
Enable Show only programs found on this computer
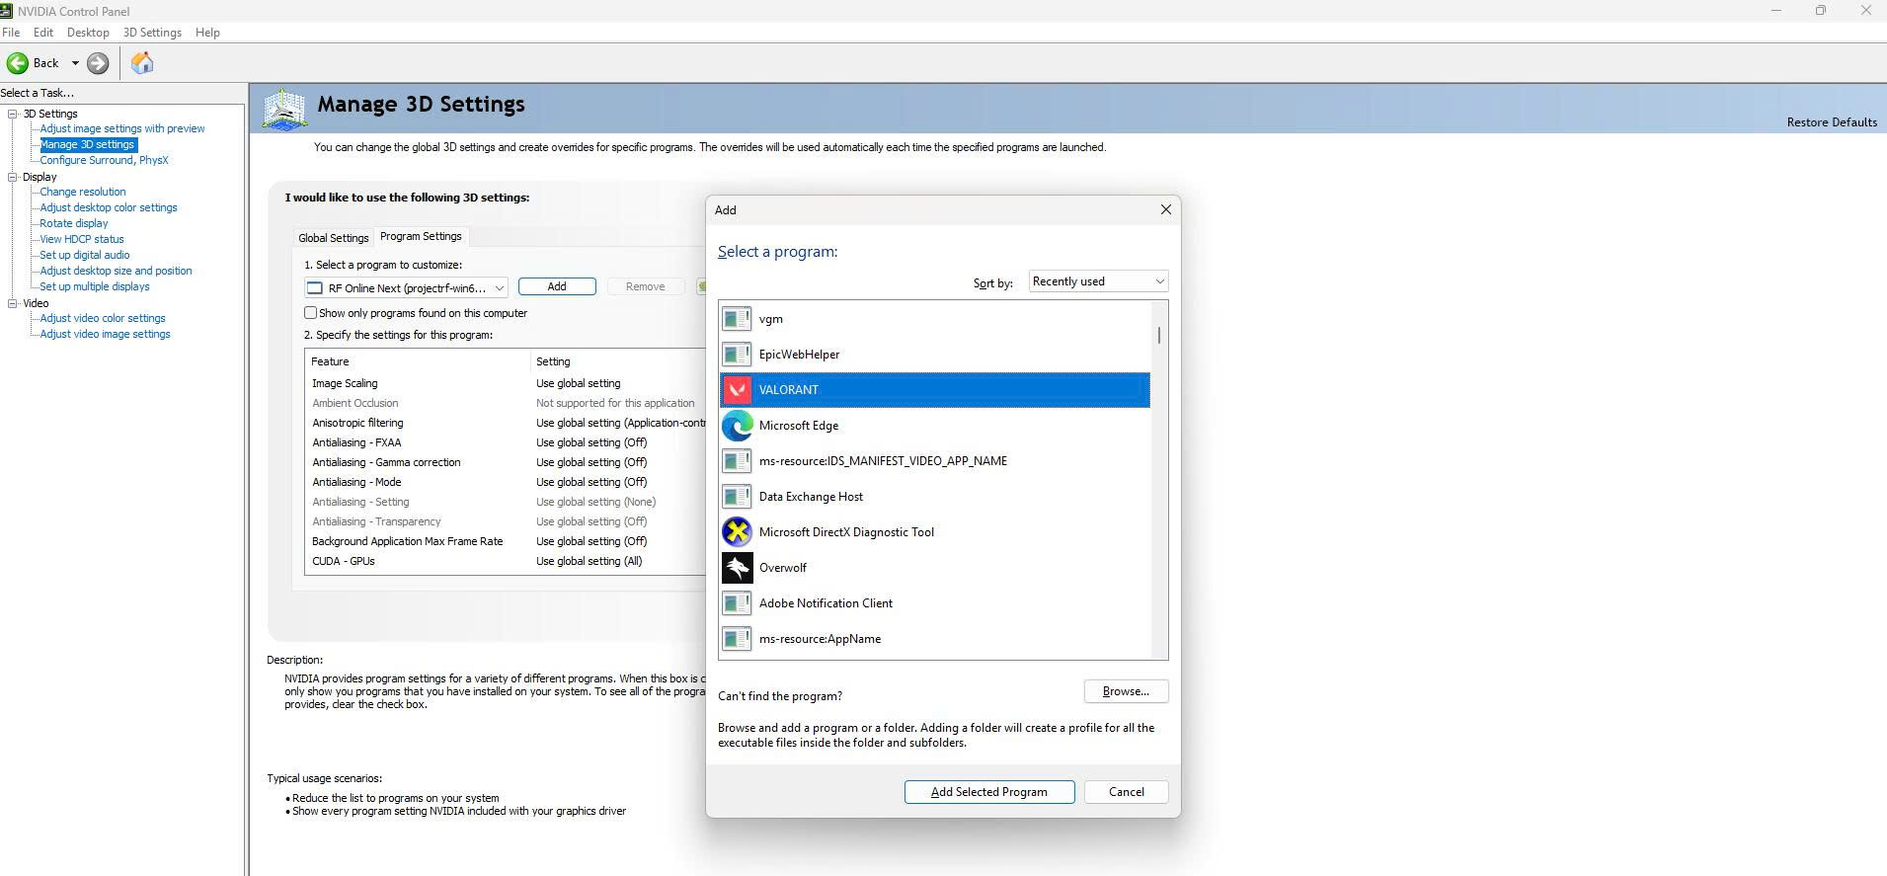coord(311,313)
